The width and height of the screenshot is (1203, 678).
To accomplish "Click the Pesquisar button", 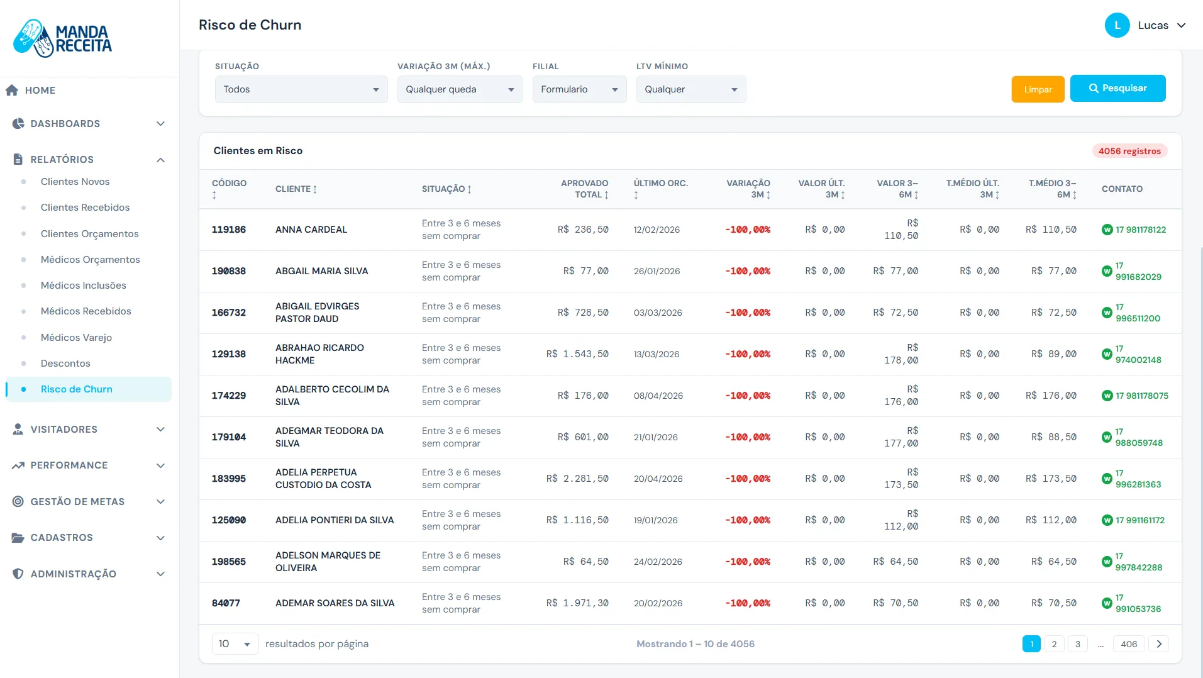I will point(1117,88).
